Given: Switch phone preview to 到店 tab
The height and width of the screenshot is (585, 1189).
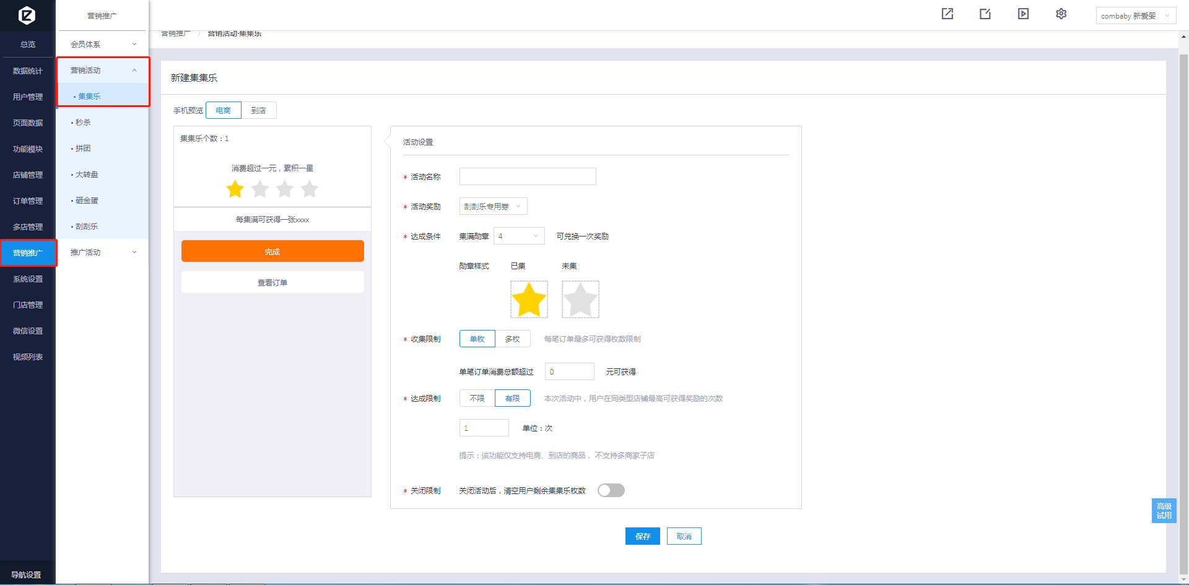Looking at the screenshot, I should pyautogui.click(x=258, y=111).
